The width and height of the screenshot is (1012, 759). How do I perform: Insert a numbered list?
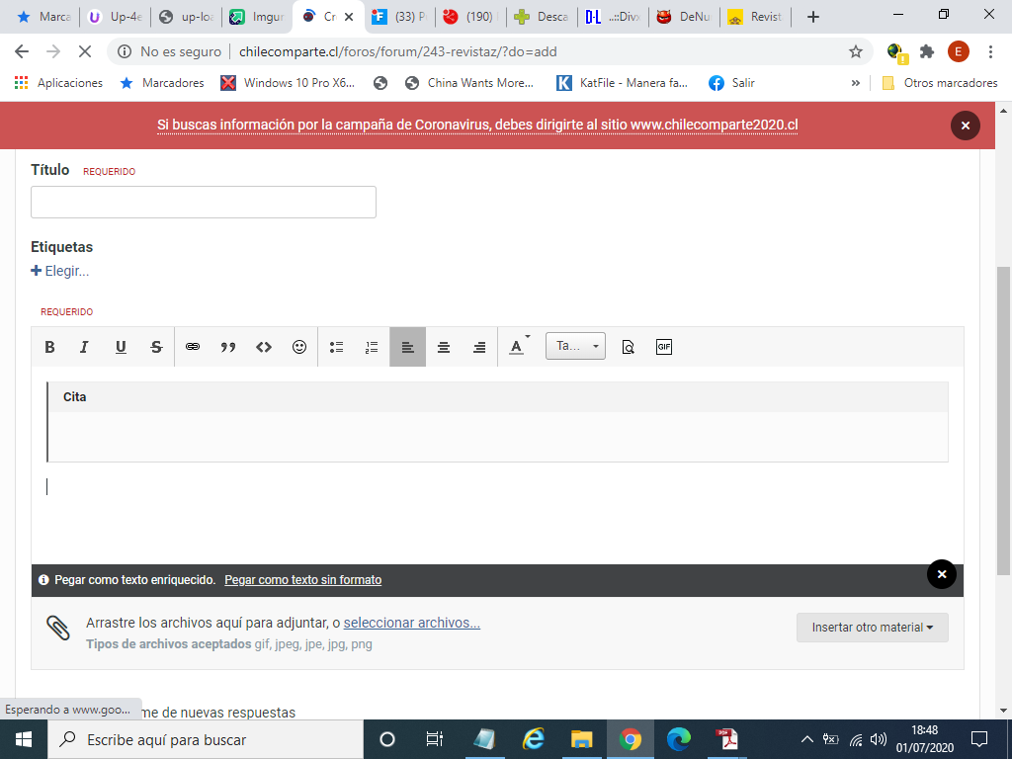point(372,347)
